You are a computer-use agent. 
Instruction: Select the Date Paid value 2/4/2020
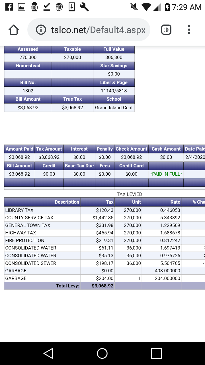[x=195, y=157]
